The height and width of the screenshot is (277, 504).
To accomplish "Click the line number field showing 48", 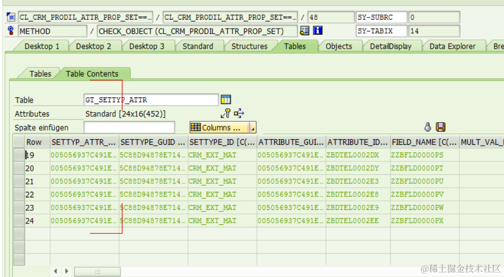I will click(331, 17).
